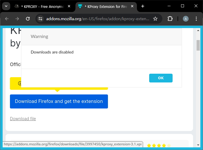
Task: Go forward to the next page
Action: pyautogui.click(x=17, y=19)
